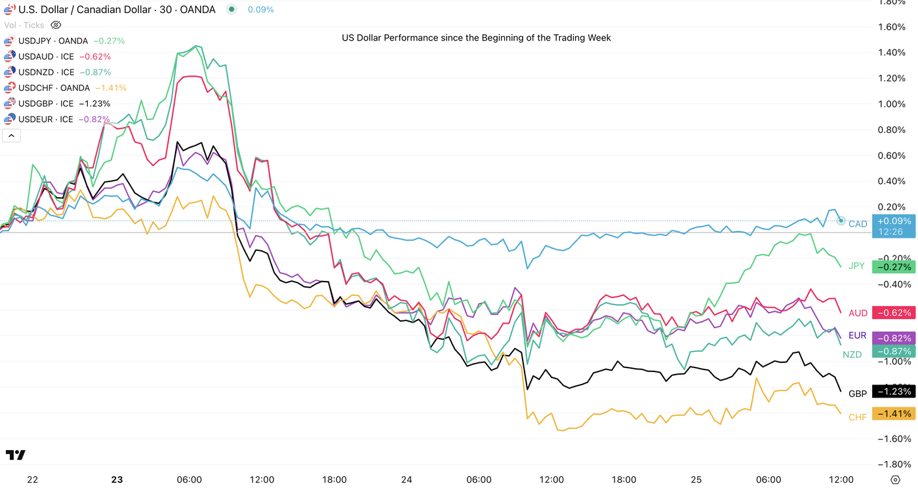This screenshot has width=918, height=488.
Task: Collapse the symbol legend with the chevron
Action: (12, 136)
